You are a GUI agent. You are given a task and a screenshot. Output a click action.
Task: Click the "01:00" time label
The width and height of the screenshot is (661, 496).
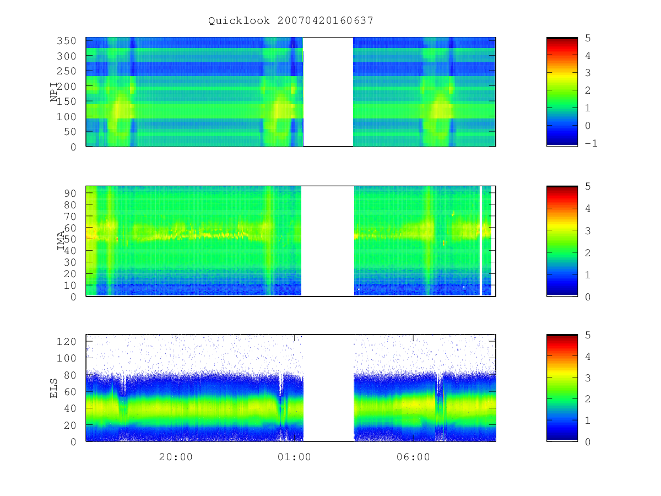pos(295,457)
